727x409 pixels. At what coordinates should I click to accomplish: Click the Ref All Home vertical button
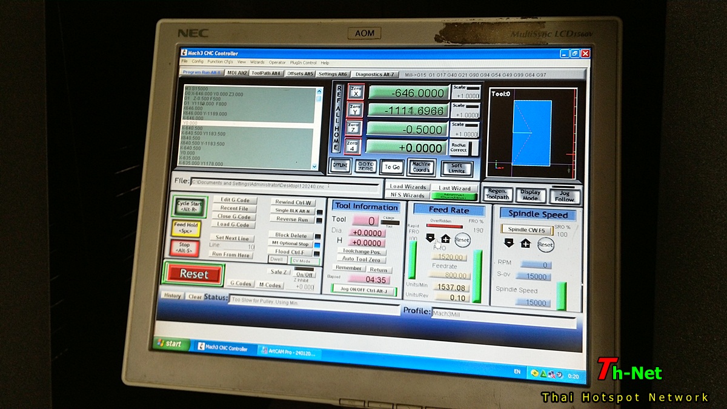[337, 118]
